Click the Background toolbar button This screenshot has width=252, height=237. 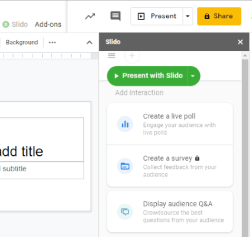click(x=22, y=42)
